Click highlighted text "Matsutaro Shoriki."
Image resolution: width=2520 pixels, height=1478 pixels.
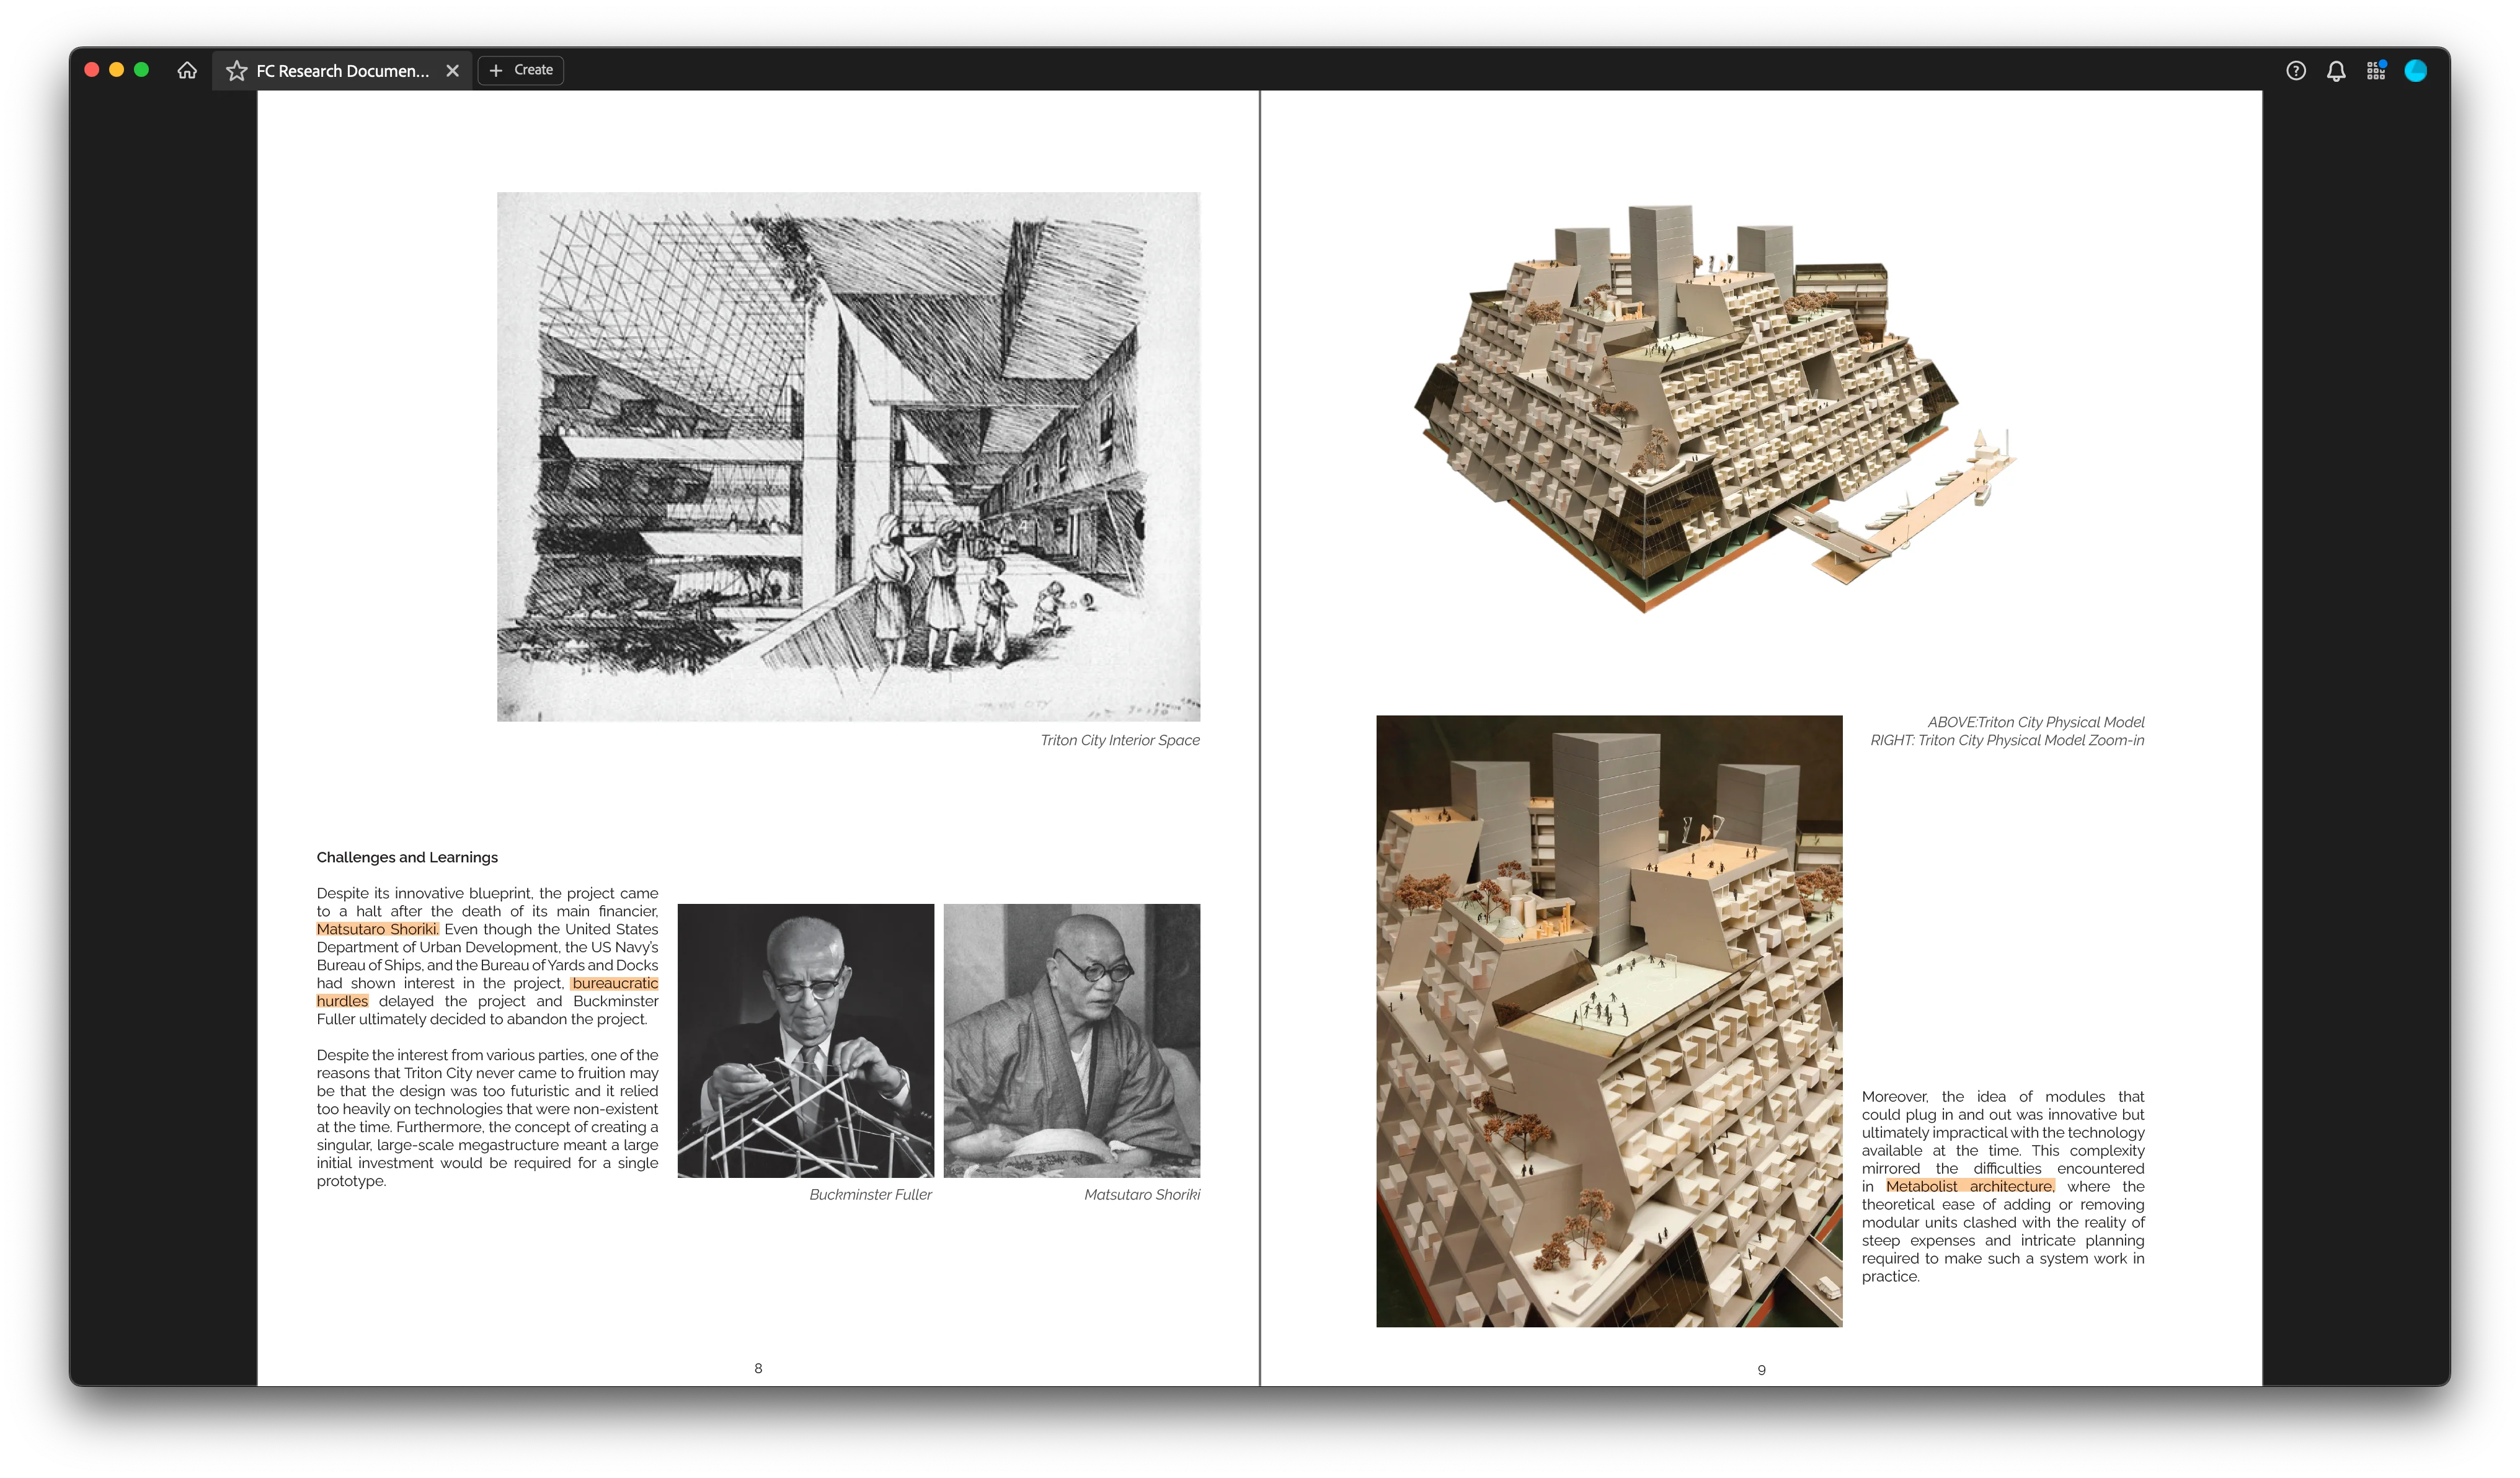pyautogui.click(x=378, y=929)
